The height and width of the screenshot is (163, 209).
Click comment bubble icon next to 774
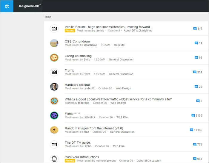pyautogui.click(x=195, y=145)
